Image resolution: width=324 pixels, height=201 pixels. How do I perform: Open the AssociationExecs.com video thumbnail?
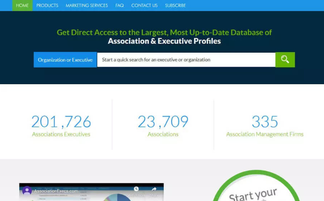pyautogui.click(x=92, y=192)
